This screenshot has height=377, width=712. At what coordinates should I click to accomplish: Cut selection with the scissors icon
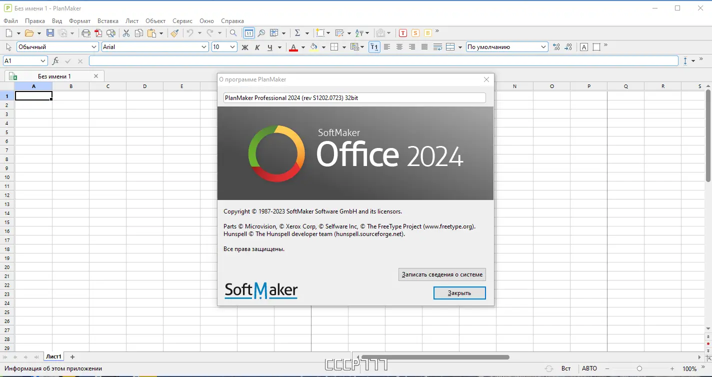pyautogui.click(x=126, y=33)
